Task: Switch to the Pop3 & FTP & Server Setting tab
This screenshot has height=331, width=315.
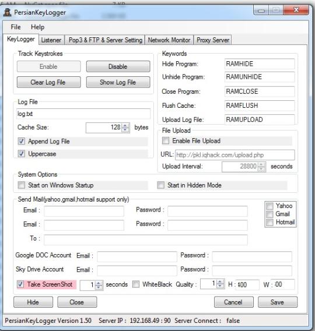Action: [x=105, y=40]
